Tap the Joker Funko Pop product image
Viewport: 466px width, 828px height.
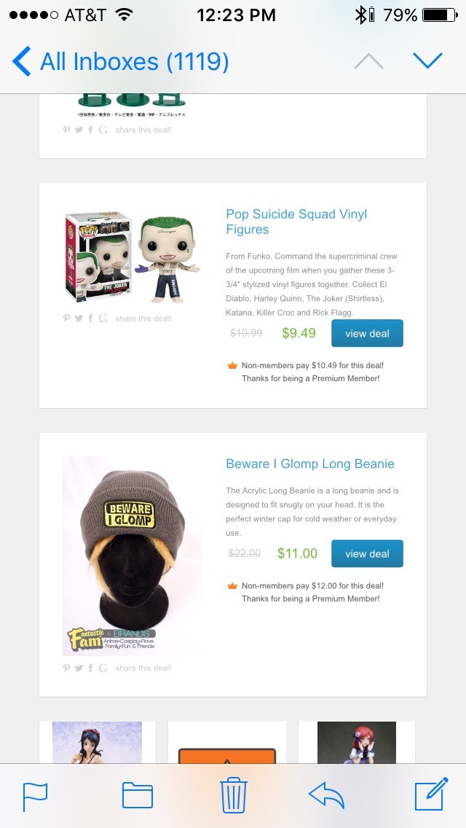(133, 258)
